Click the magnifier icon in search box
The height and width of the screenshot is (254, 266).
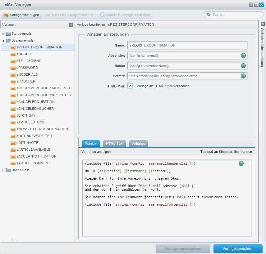[209, 15]
